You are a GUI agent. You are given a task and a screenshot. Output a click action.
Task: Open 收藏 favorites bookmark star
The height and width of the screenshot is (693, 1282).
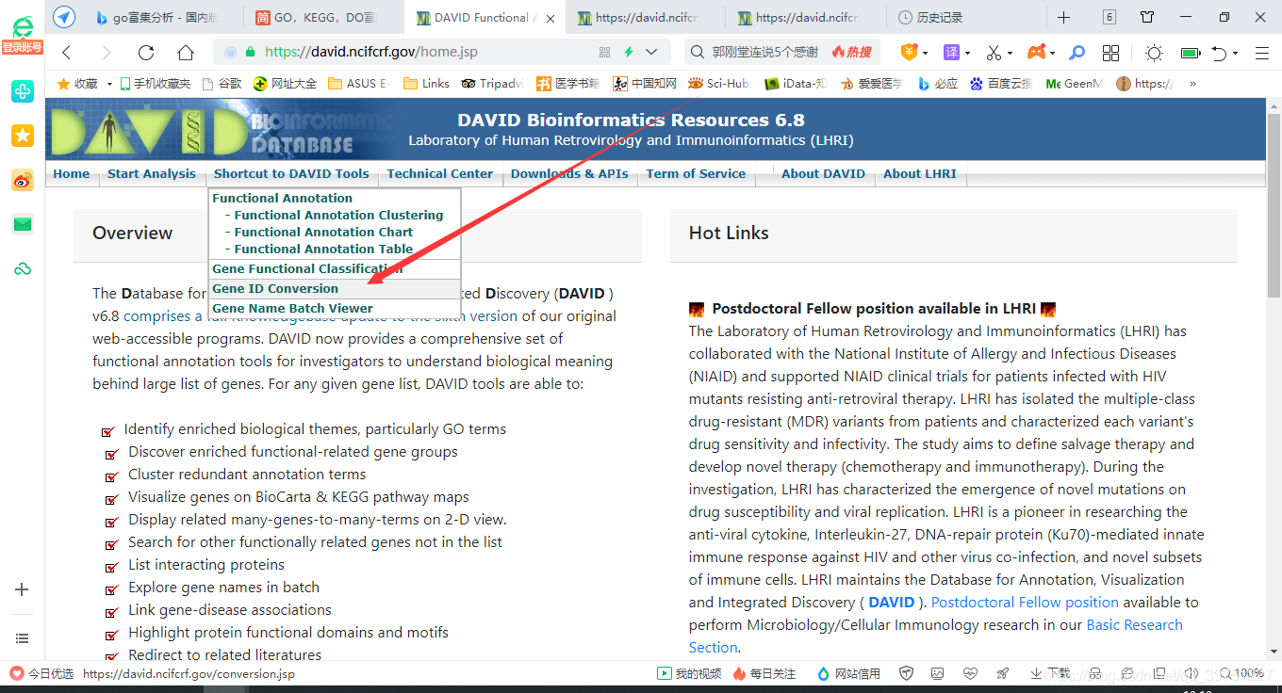tap(77, 84)
